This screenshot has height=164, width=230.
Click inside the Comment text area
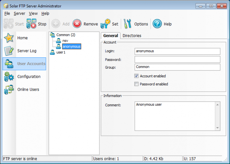pos(175,116)
